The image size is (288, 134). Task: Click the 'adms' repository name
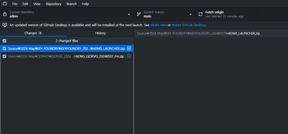(14, 16)
